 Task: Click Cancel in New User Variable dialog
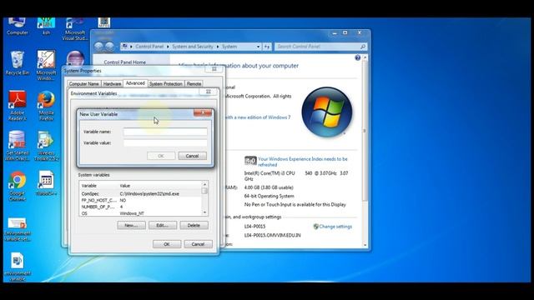193,156
